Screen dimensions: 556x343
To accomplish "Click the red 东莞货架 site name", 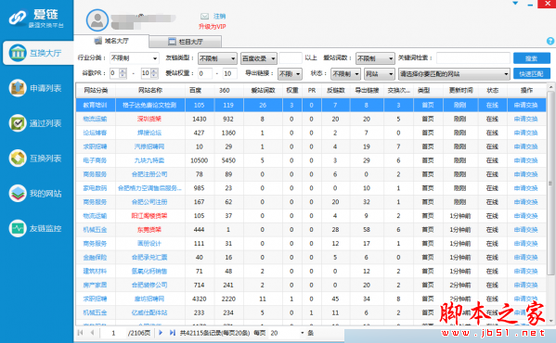I will 149,230.
